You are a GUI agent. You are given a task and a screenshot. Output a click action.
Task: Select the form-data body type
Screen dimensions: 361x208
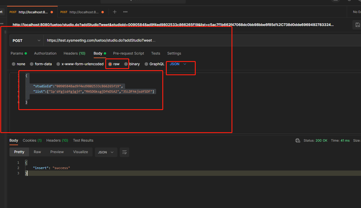(41, 64)
